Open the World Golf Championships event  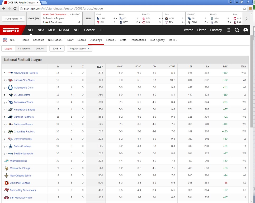click(x=62, y=19)
